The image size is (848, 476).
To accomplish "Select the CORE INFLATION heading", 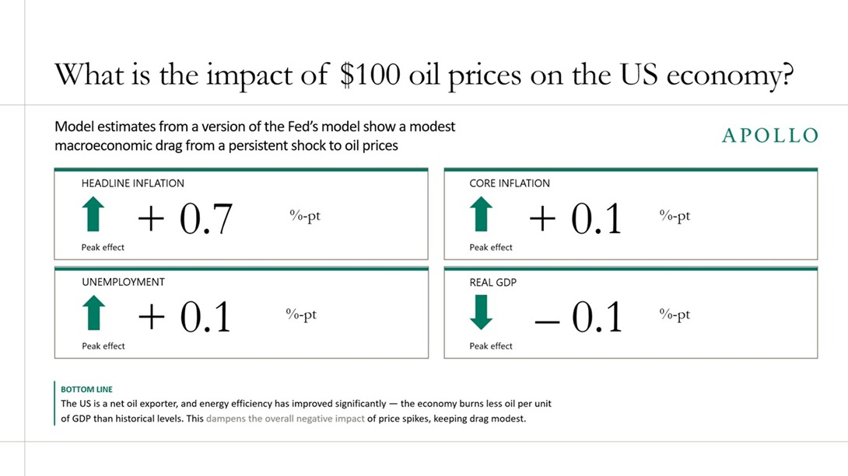I will click(x=510, y=183).
